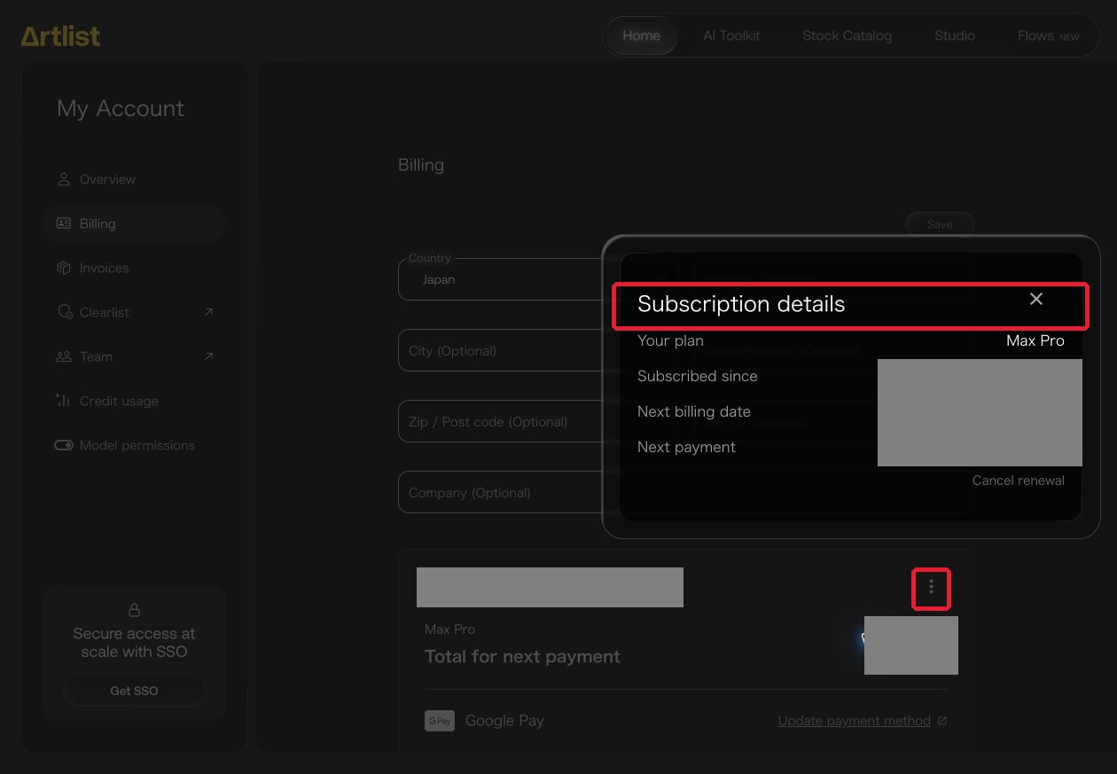Open Model permissions in the sidebar
The image size is (1117, 774).
(x=134, y=445)
